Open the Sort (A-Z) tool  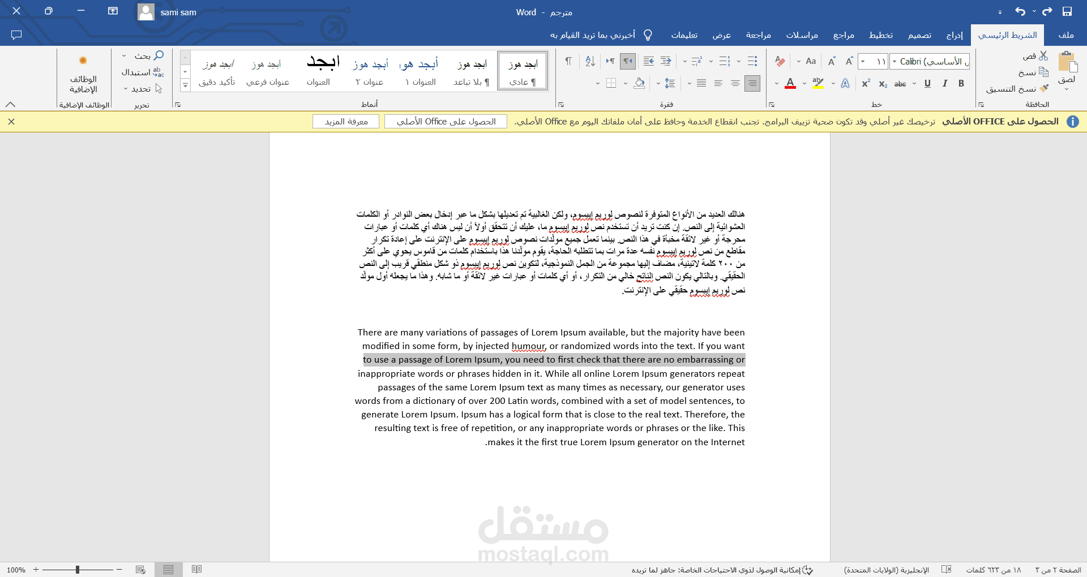590,61
